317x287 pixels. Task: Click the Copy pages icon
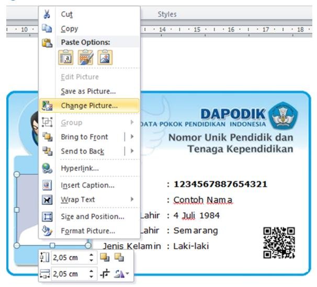pyautogui.click(x=47, y=28)
